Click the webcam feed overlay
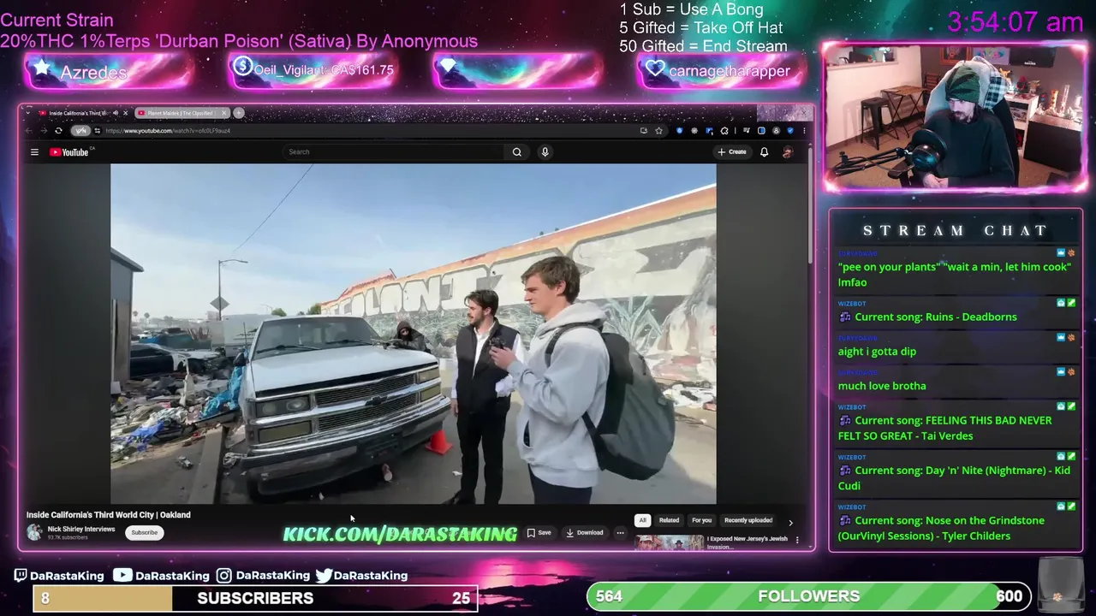The width and height of the screenshot is (1096, 616). [955, 116]
